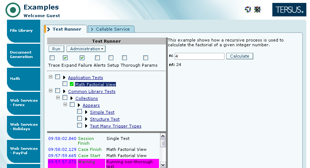Click the Tersus logo
The width and height of the screenshot is (310, 168).
click(289, 10)
